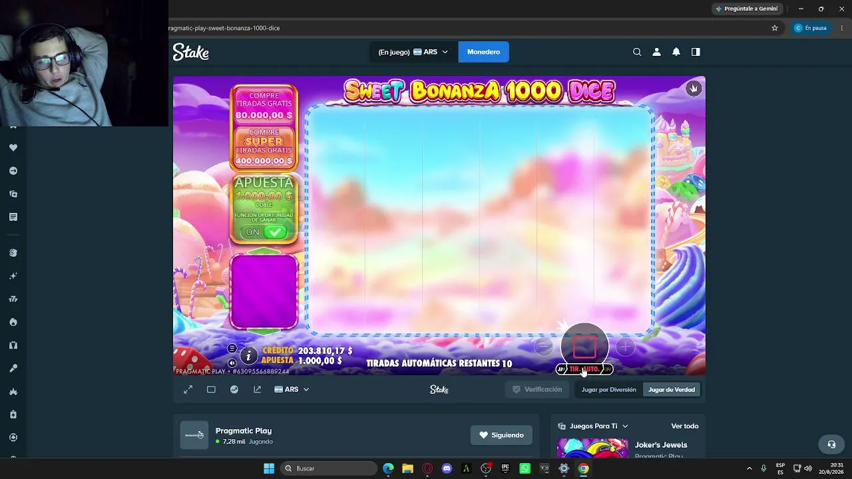852x479 pixels.
Task: Show hidden system tray icons chevron
Action: [x=749, y=468]
